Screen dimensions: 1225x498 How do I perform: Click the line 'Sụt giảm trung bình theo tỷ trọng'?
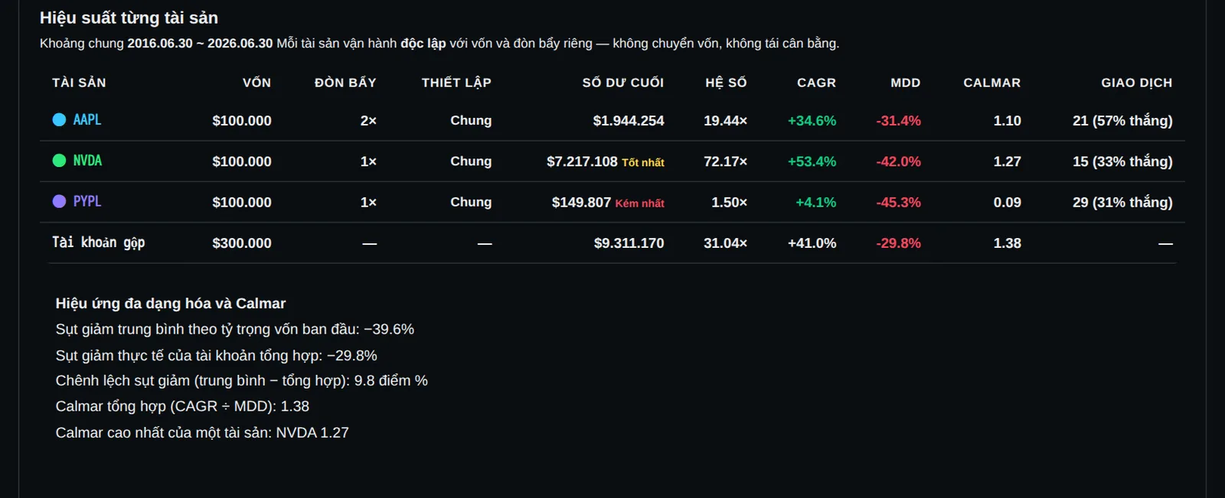coord(235,330)
